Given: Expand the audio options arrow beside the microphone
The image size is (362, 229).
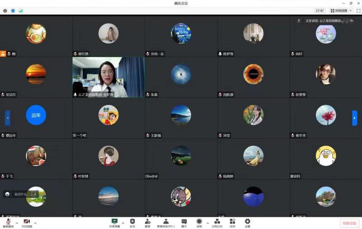Looking at the screenshot, I should click(17, 223).
